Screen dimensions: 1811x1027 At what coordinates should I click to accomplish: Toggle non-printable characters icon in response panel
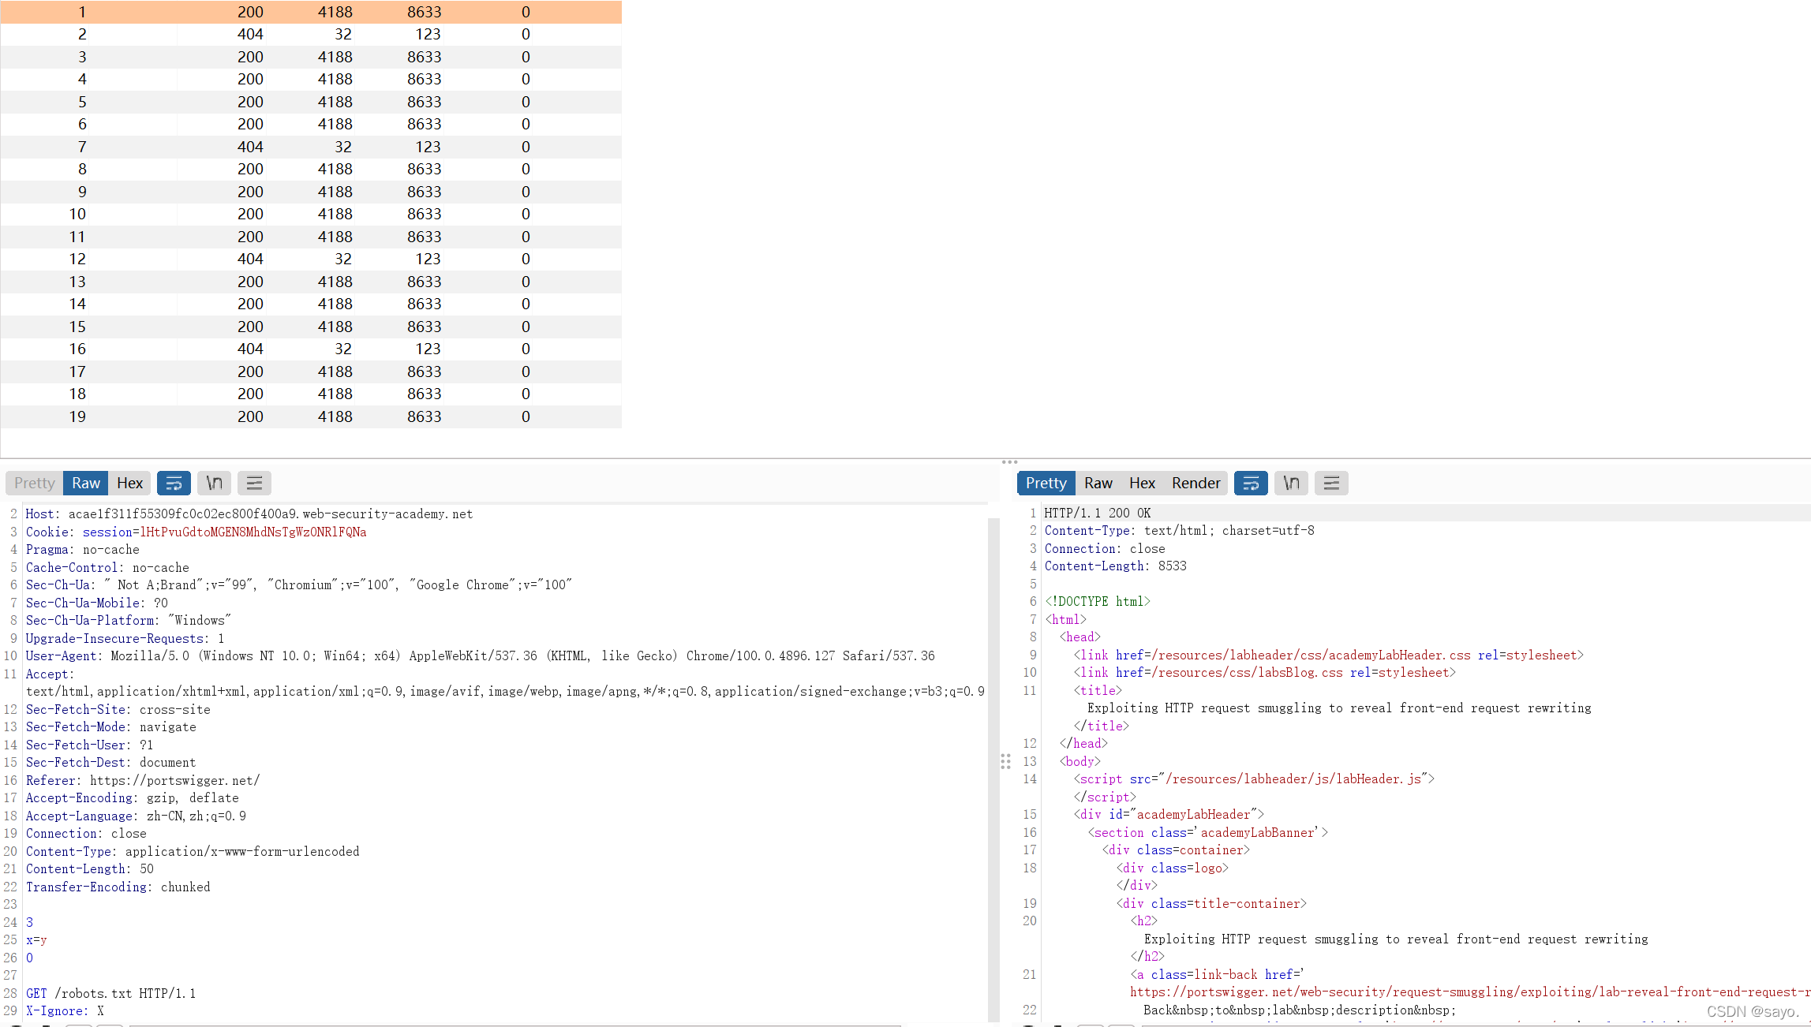click(x=1291, y=483)
